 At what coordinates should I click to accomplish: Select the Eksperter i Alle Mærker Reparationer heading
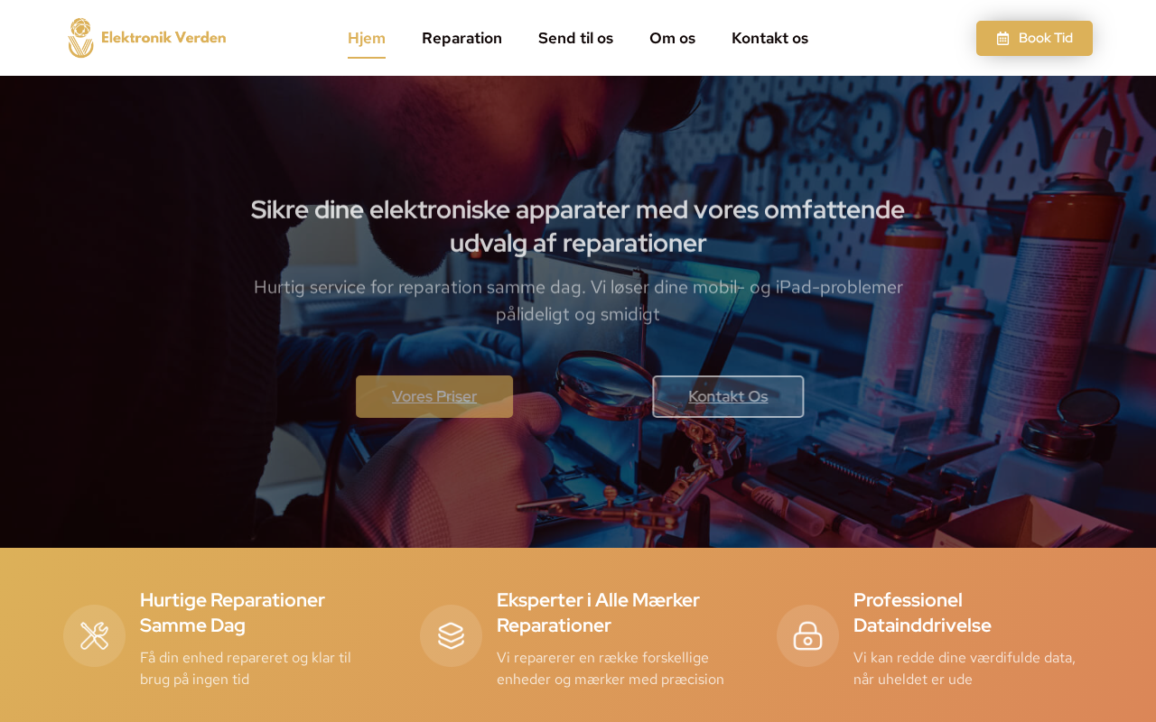(x=598, y=612)
